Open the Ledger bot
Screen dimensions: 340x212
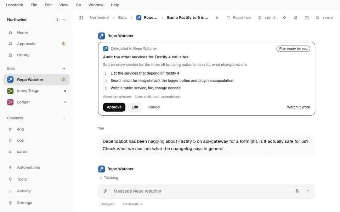36,102
